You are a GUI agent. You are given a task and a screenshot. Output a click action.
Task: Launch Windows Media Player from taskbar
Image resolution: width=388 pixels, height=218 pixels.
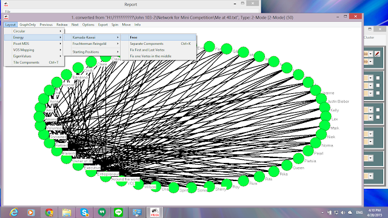pos(31,213)
